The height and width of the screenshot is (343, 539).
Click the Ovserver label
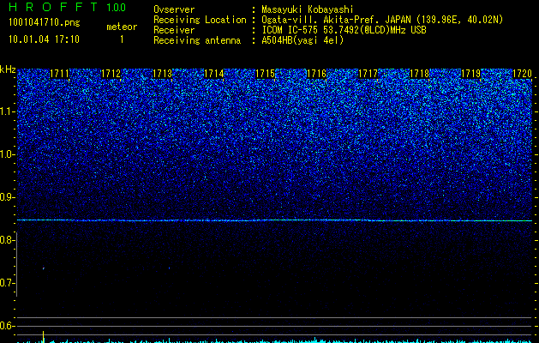tap(174, 9)
